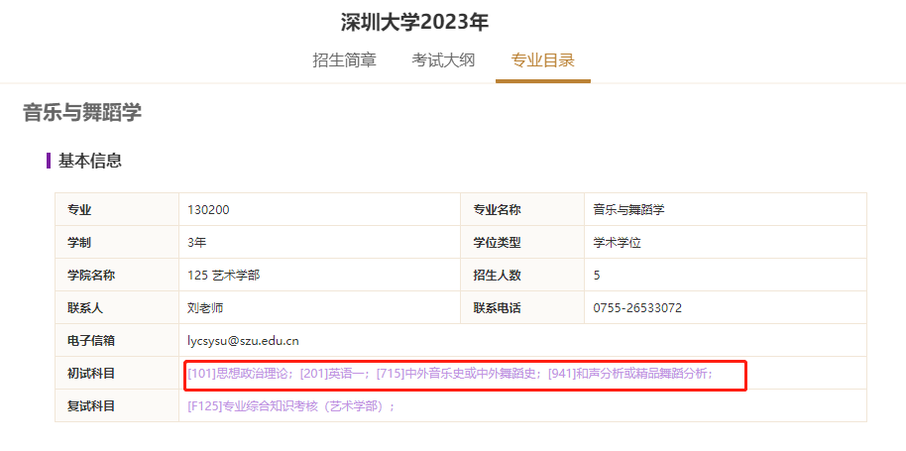Click the 复试科目 row label
The width and height of the screenshot is (906, 451).
[x=91, y=406]
